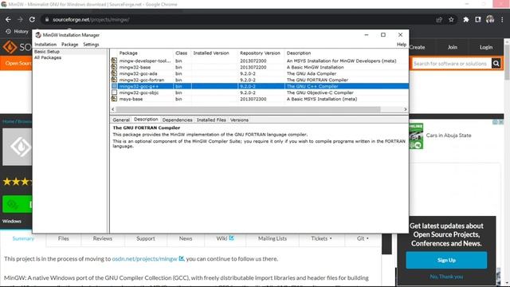Screen dimensions: 510x287
Task: Switch to the Versions tab
Action: coord(239,120)
